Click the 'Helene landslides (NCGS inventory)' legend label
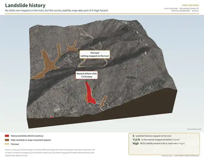The height and width of the screenshot is (158, 204). point(27,136)
